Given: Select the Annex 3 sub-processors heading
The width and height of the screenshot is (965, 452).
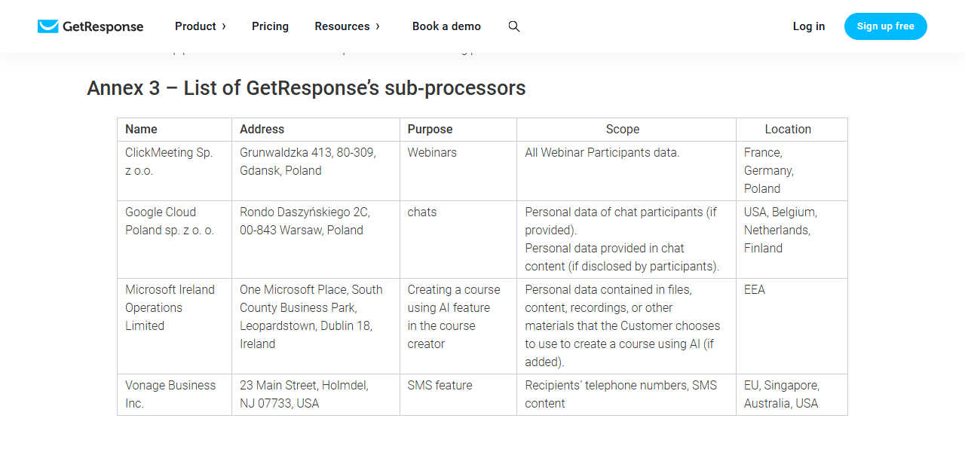Looking at the screenshot, I should pyautogui.click(x=306, y=88).
